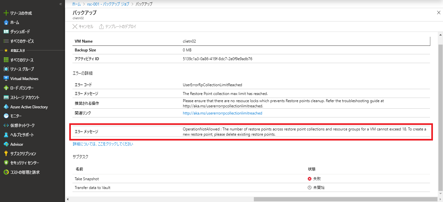The image size is (443, 202).
Task: Click テンプレートのデプロイ toolbar button
Action: (x=117, y=26)
